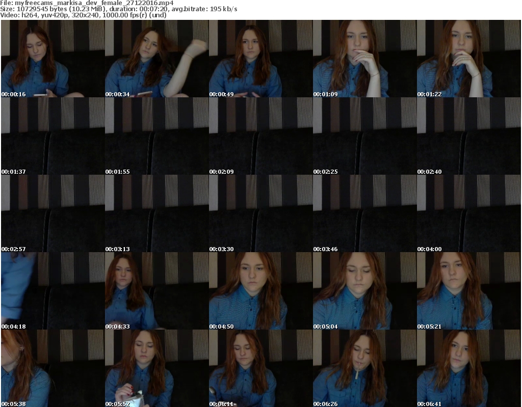Click the duration text 00:07:20
This screenshot has width=522, height=407.
(156, 9)
